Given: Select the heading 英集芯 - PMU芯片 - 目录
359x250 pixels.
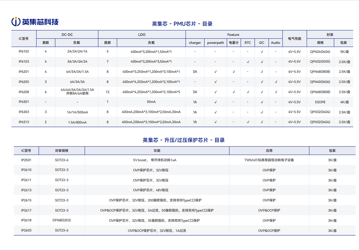Looking at the screenshot, I should [x=182, y=24].
